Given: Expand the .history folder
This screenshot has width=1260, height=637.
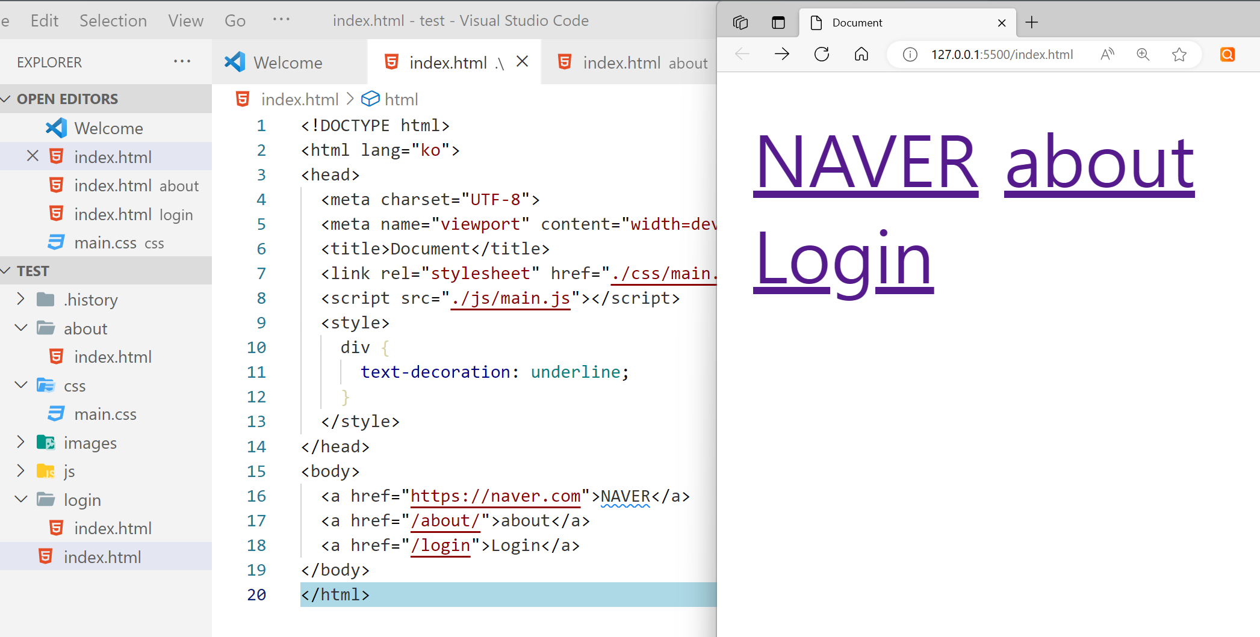Looking at the screenshot, I should point(21,299).
